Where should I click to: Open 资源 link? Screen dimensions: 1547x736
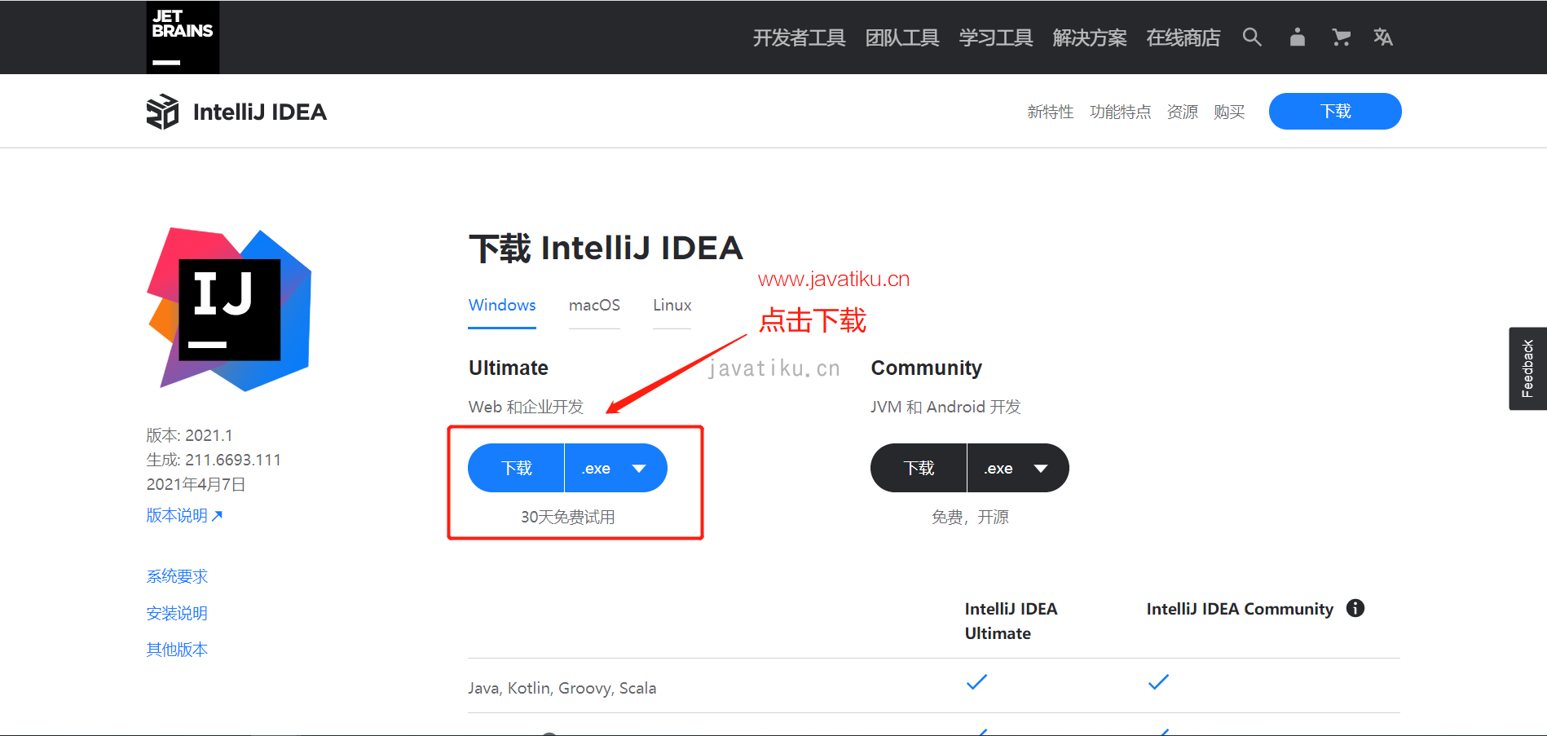click(x=1183, y=112)
